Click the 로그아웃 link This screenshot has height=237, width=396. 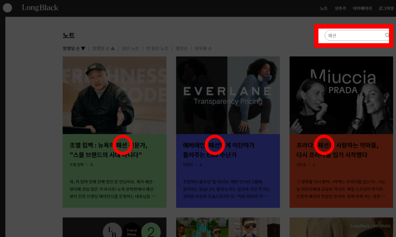click(x=386, y=9)
